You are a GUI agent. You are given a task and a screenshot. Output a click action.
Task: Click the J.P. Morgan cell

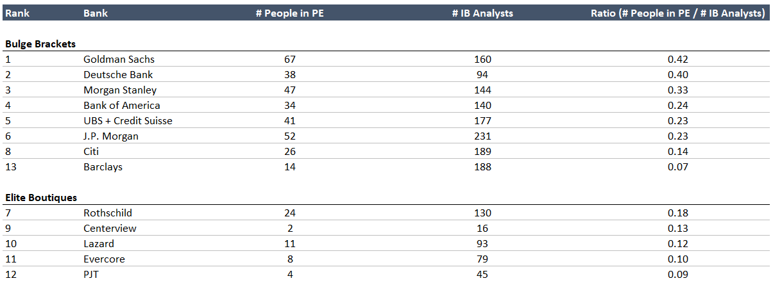pyautogui.click(x=111, y=136)
